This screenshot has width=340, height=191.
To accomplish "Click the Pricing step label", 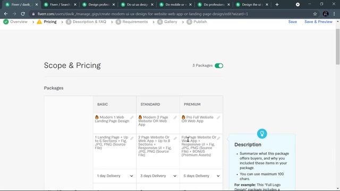I will (50, 22).
